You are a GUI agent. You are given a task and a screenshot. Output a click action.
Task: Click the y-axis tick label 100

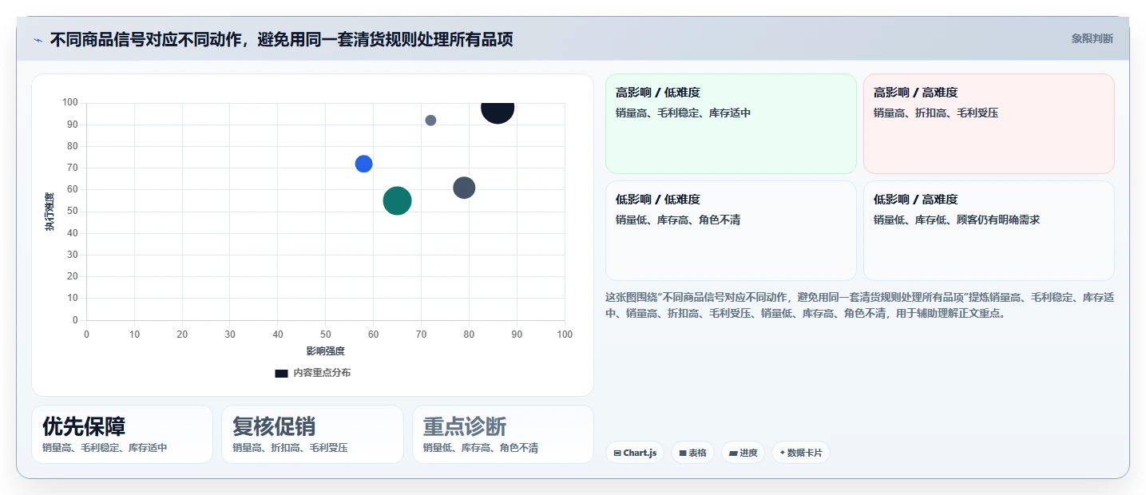(x=69, y=102)
